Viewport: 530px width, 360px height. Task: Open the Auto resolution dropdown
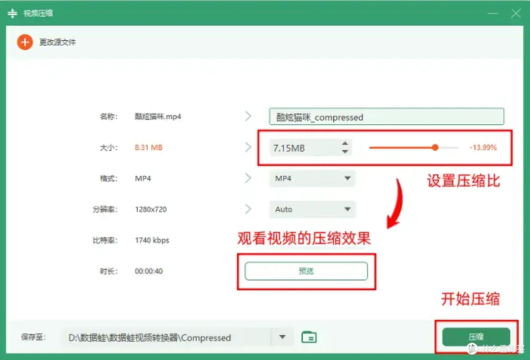point(313,209)
